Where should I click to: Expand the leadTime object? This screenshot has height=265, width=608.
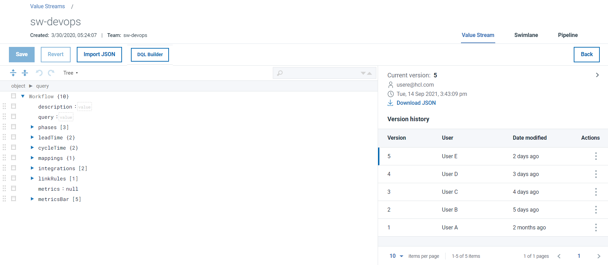[x=32, y=137]
